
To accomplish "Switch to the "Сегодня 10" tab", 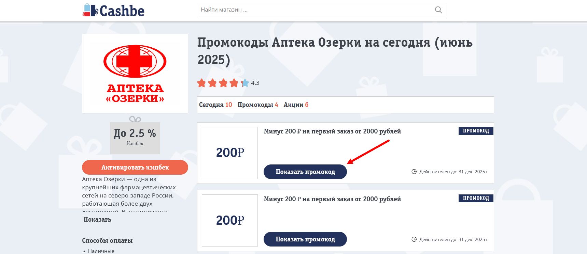I will 215,105.
